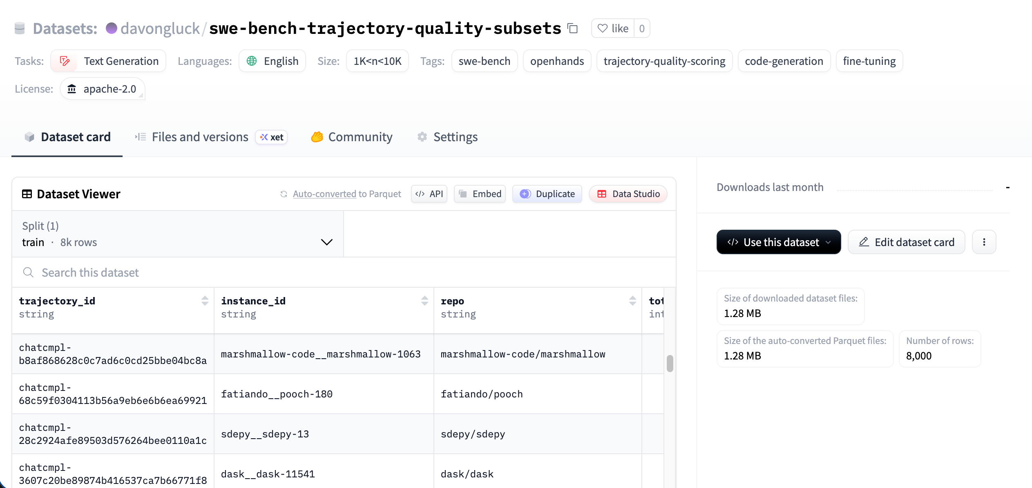
Task: Like the dataset with the heart button
Action: [x=612, y=29]
